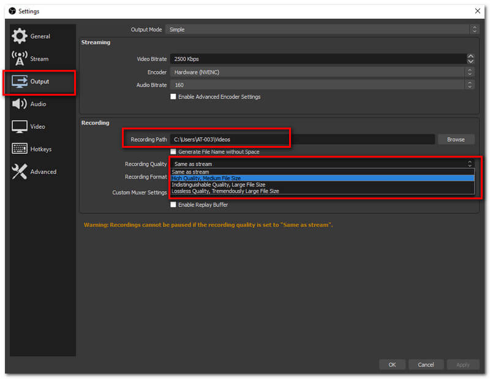This screenshot has width=490, height=379.
Task: Expand the Output Mode dropdown
Action: click(x=323, y=29)
